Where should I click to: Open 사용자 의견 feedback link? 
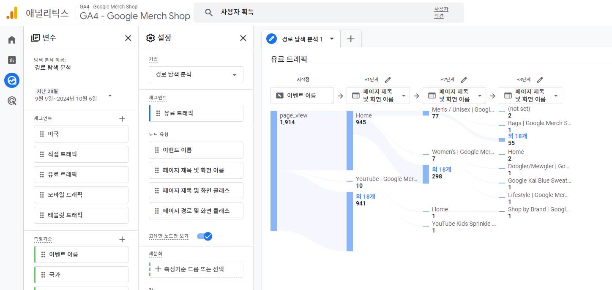[441, 13]
